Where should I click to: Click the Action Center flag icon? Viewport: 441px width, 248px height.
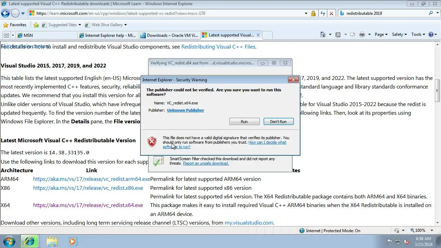pos(390,241)
